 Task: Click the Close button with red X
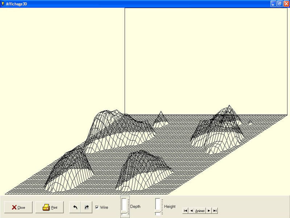pos(18,207)
